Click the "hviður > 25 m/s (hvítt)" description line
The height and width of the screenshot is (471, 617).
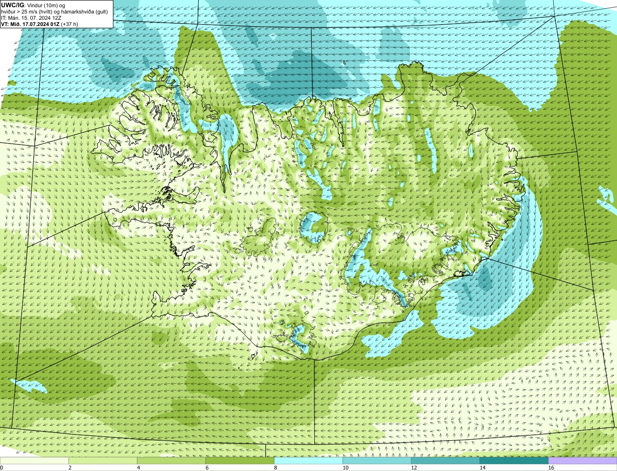[x=54, y=11]
